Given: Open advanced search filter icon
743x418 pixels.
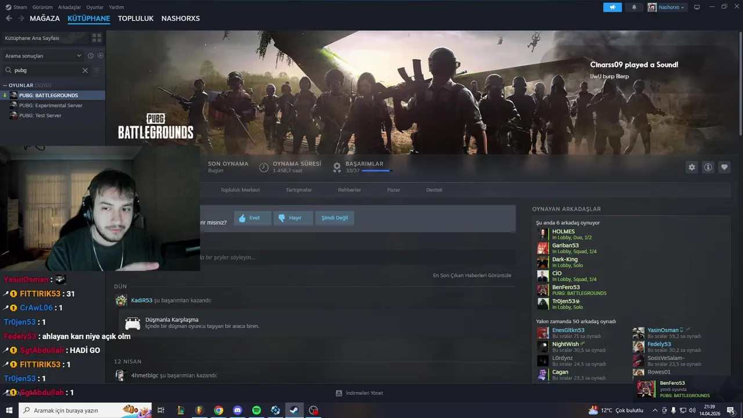Looking at the screenshot, I should pos(97,70).
